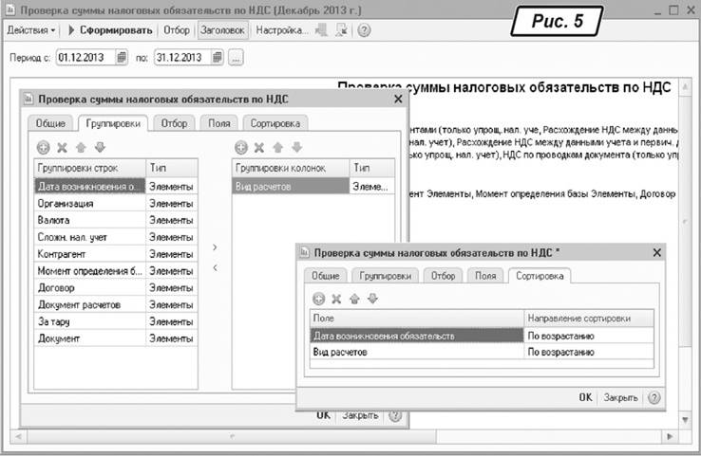Viewport: 701px width, 456px height.
Task: Open the Действия dropdown menu
Action: click(x=31, y=30)
